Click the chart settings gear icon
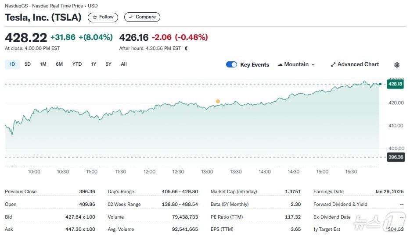 [x=397, y=65]
